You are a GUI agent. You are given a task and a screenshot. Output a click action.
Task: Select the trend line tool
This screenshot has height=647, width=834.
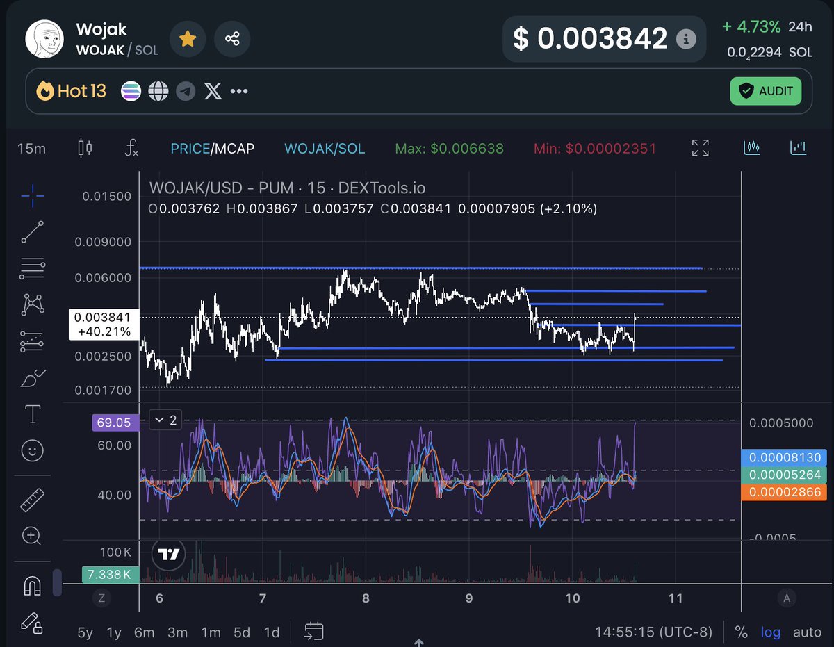[x=33, y=232]
